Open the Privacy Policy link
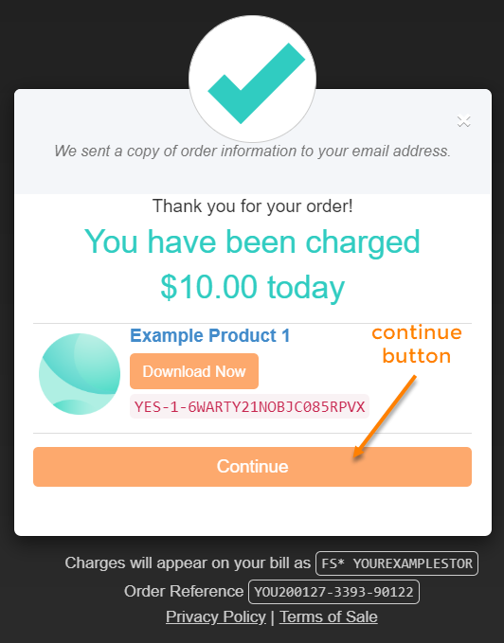The height and width of the screenshot is (643, 504). point(216,616)
